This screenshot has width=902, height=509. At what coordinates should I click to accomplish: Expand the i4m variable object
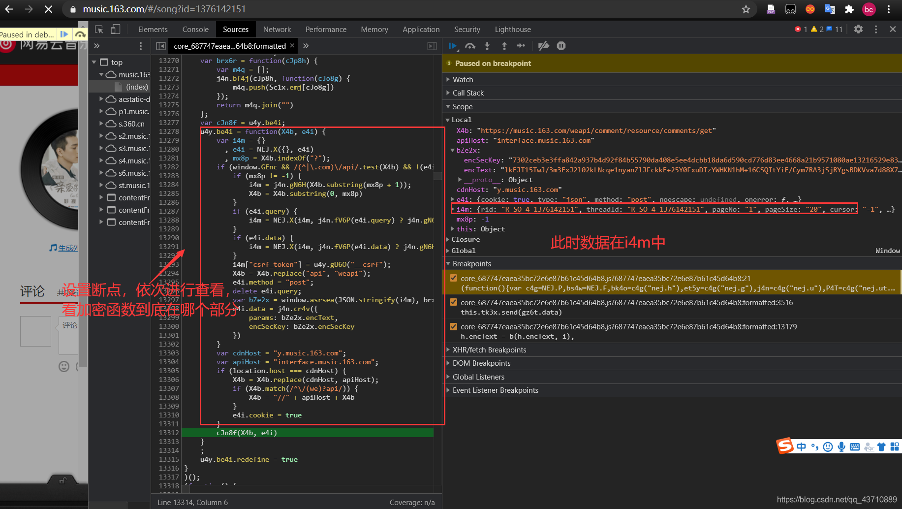[x=453, y=209]
